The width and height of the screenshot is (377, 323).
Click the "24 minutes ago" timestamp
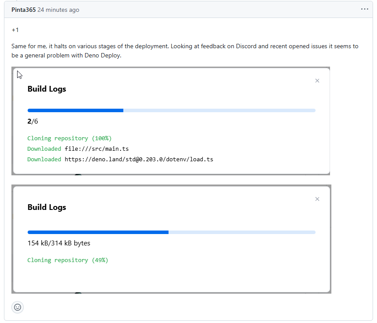pos(58,10)
